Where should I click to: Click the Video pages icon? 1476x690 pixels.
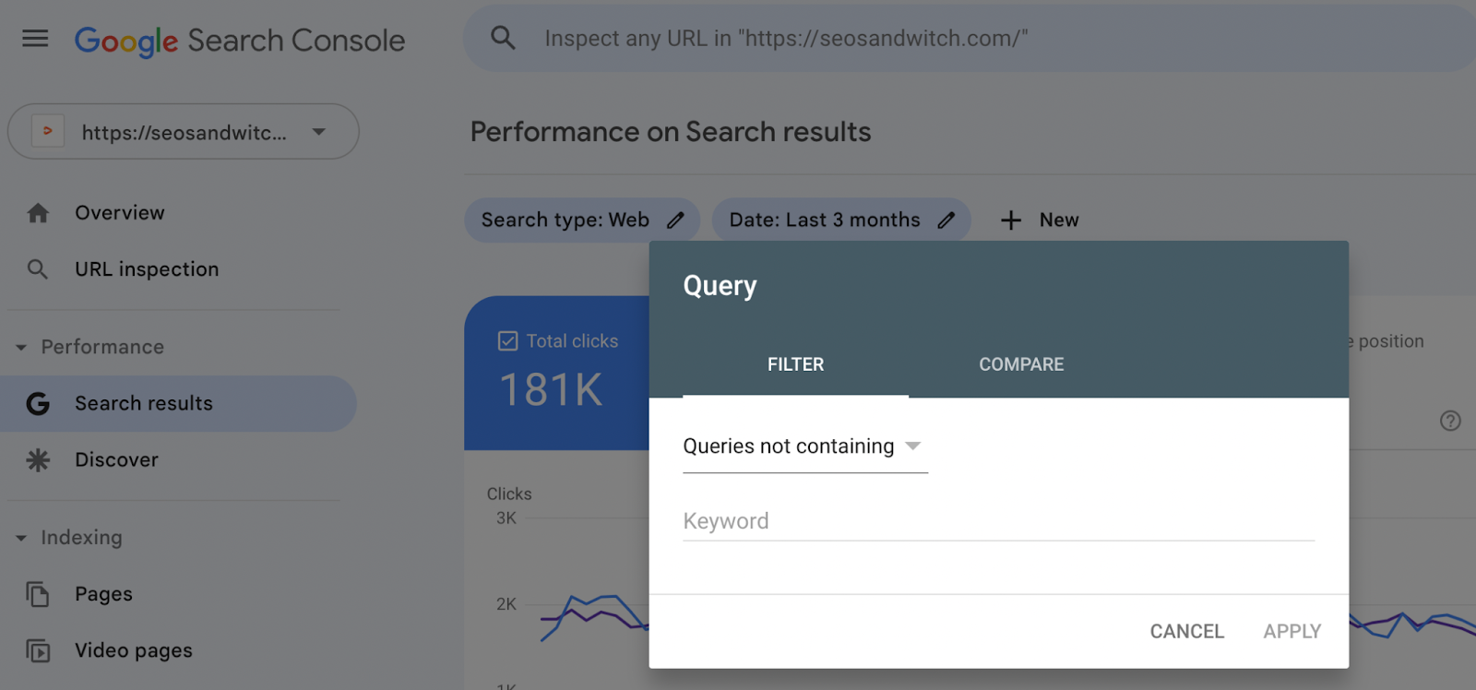[x=38, y=650]
